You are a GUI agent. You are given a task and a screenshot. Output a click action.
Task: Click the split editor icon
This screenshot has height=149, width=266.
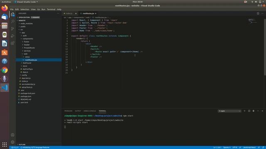[258, 13]
